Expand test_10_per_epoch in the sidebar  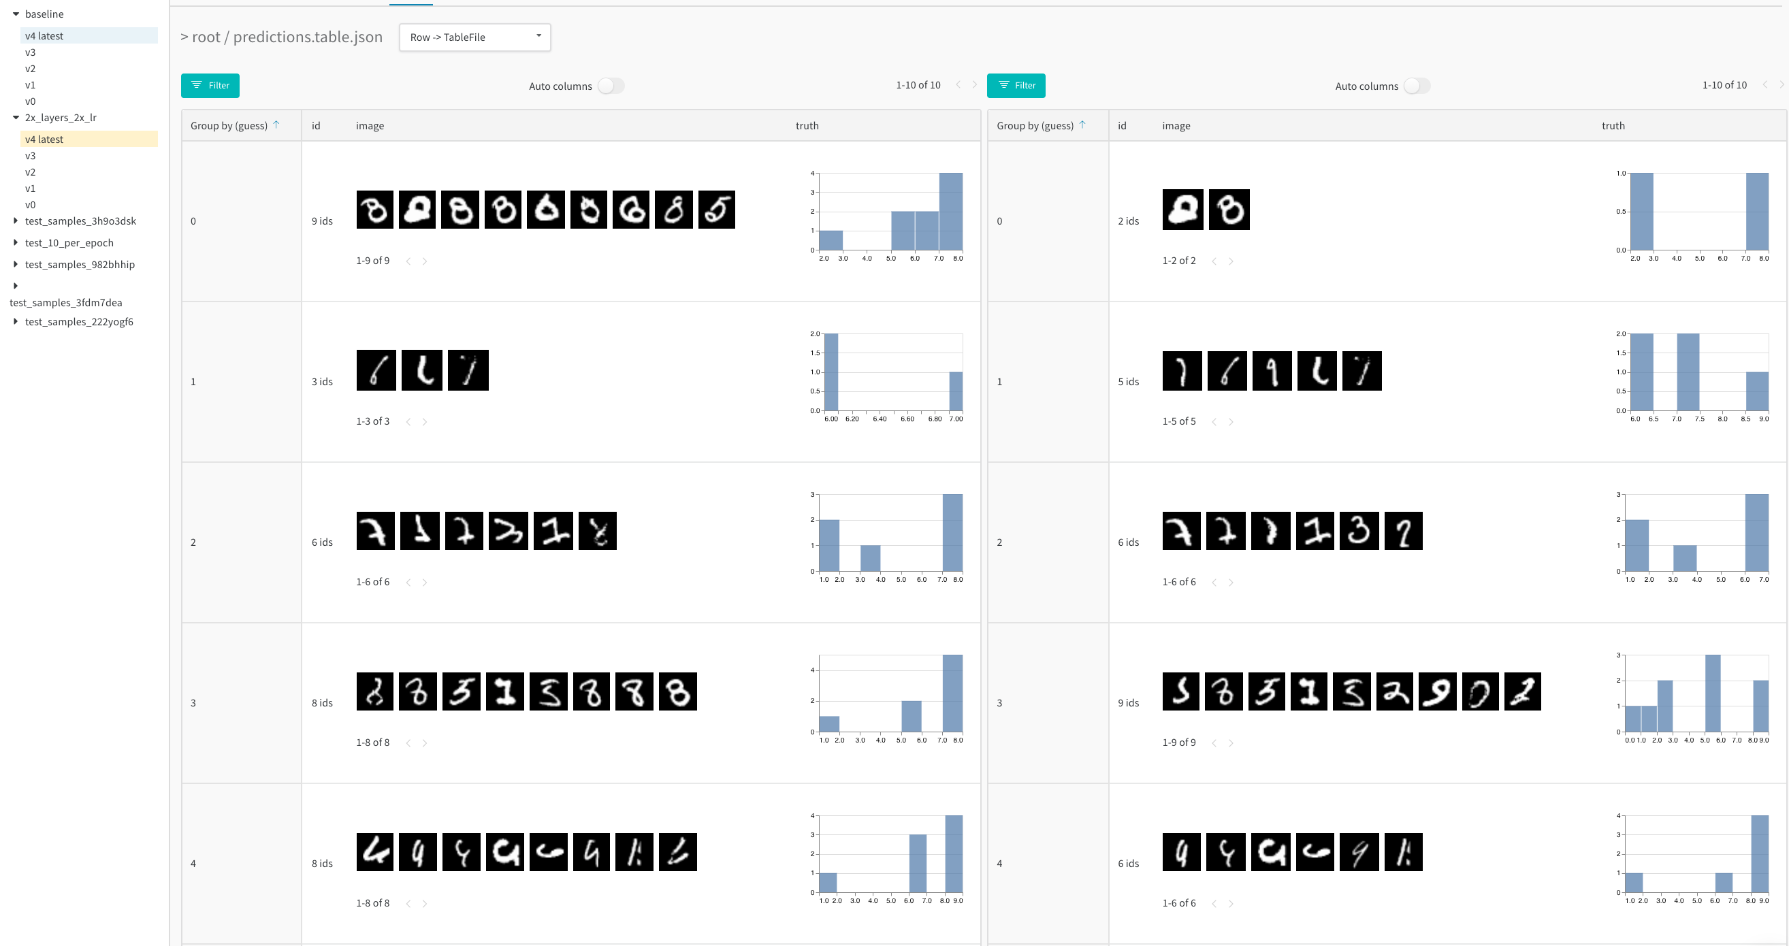pos(16,242)
